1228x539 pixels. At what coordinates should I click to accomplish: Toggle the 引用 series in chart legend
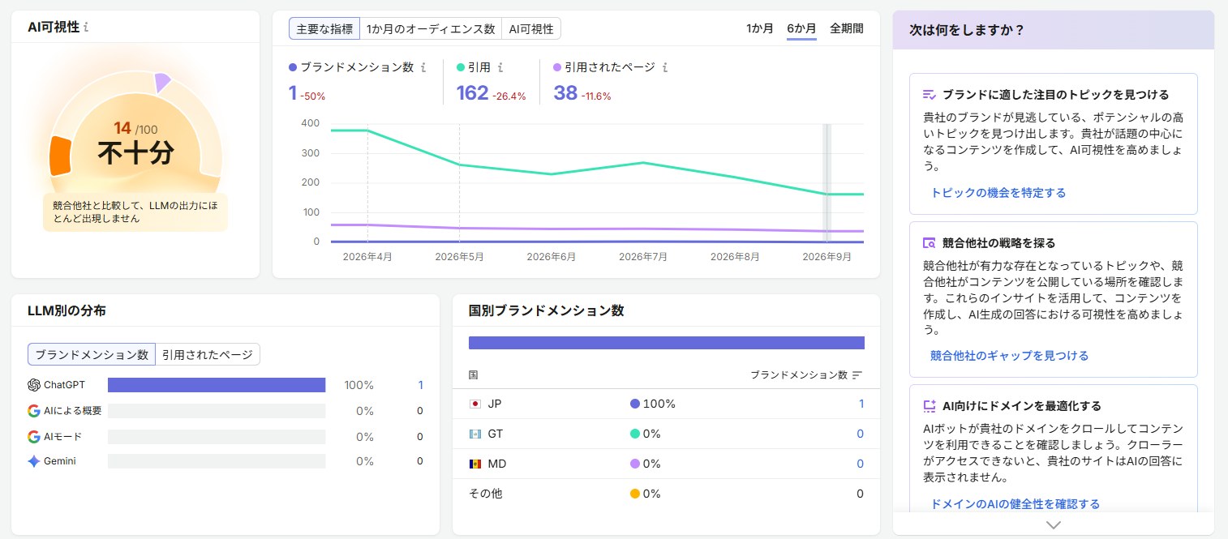point(474,68)
